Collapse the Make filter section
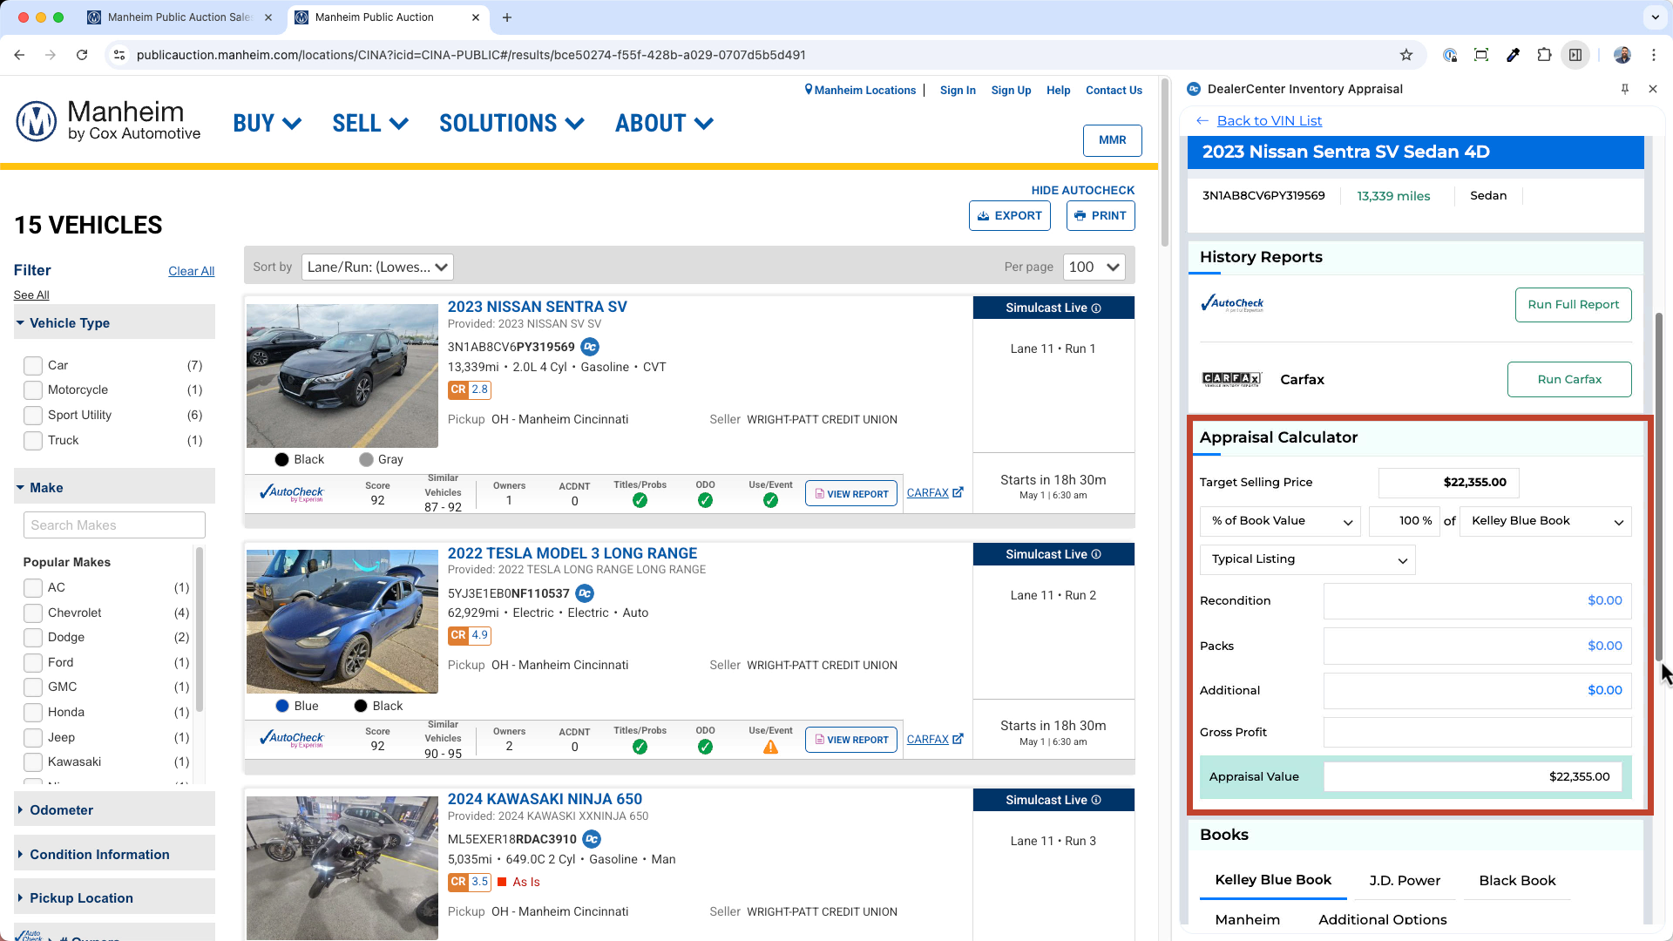The height and width of the screenshot is (941, 1673). coord(114,488)
